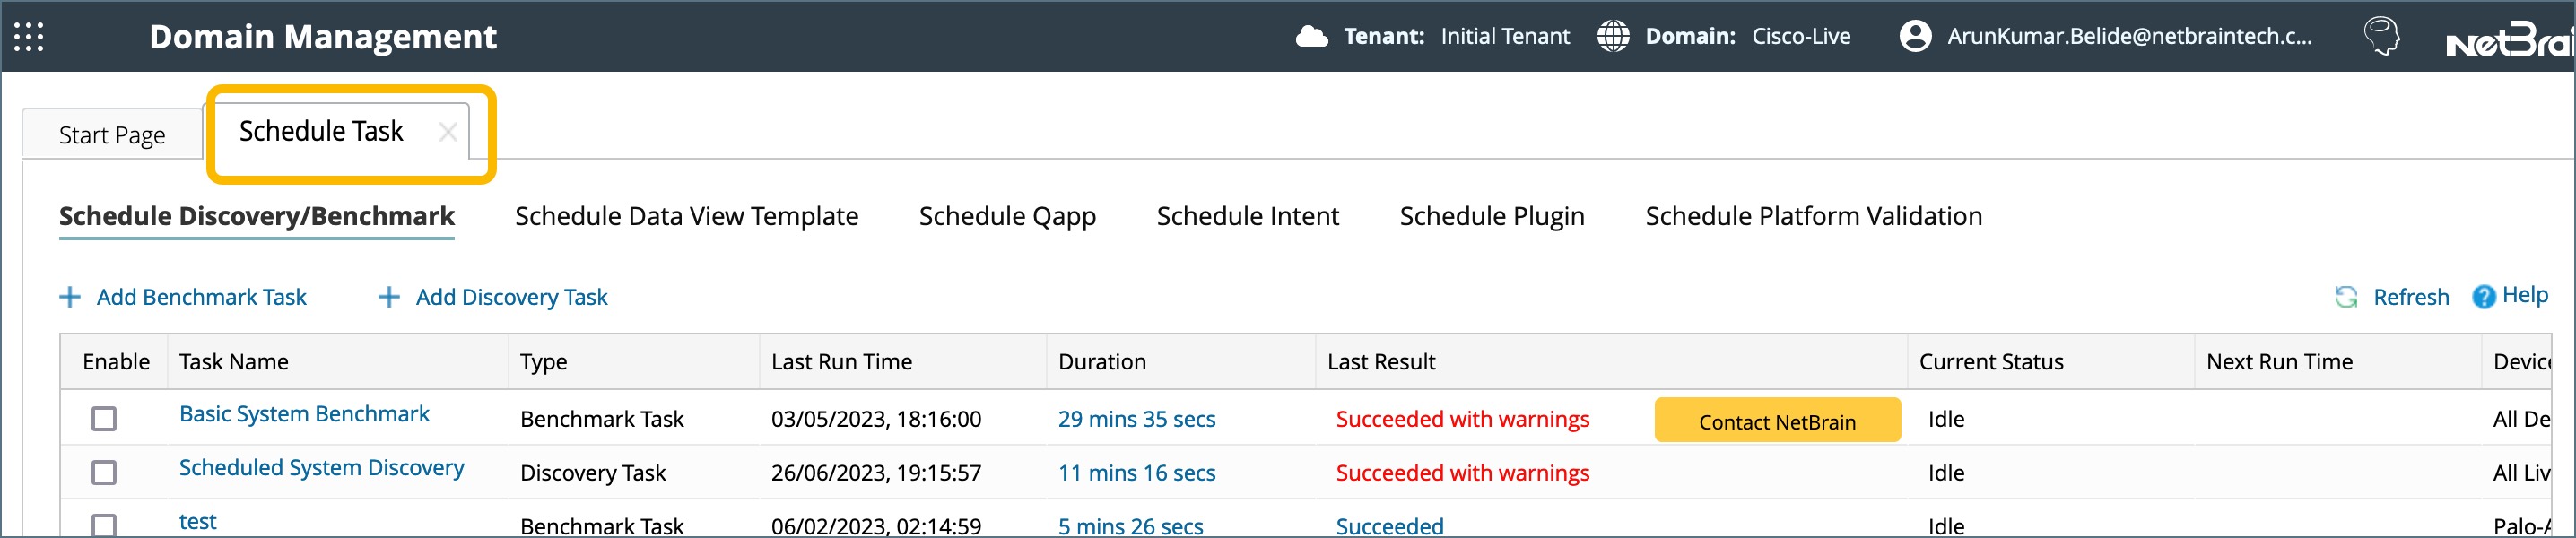Click the Domain globe icon
This screenshot has width=2576, height=538.
coord(1612,37)
